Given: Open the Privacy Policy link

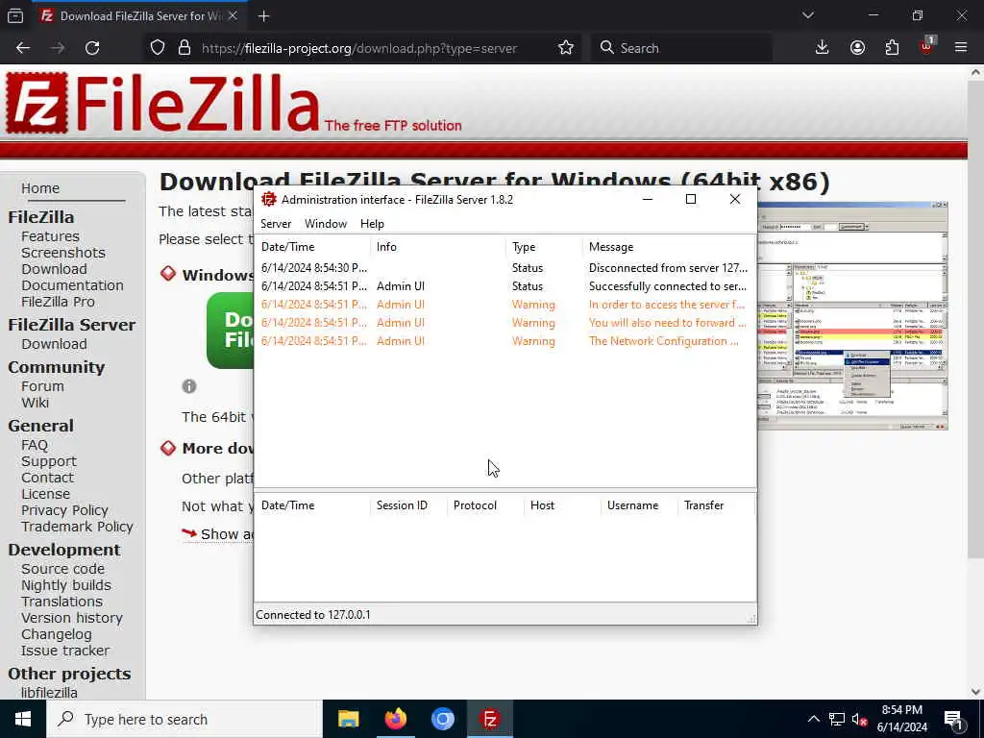Looking at the screenshot, I should pyautogui.click(x=64, y=510).
